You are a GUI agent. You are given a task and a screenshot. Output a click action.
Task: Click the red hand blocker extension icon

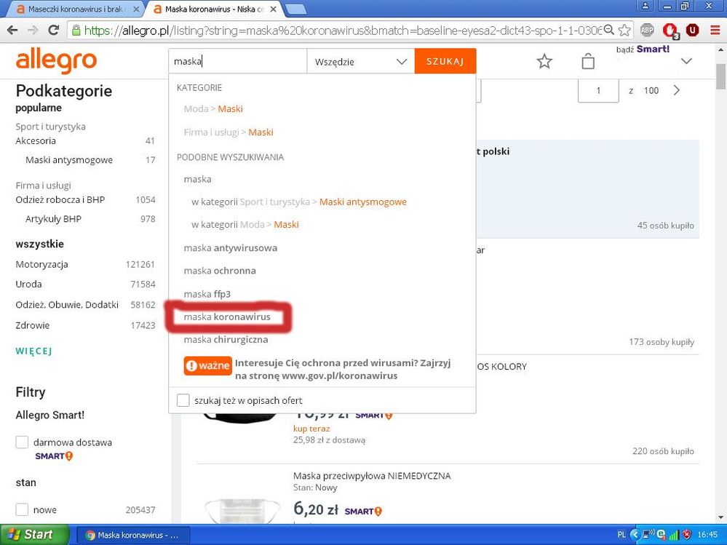click(670, 31)
